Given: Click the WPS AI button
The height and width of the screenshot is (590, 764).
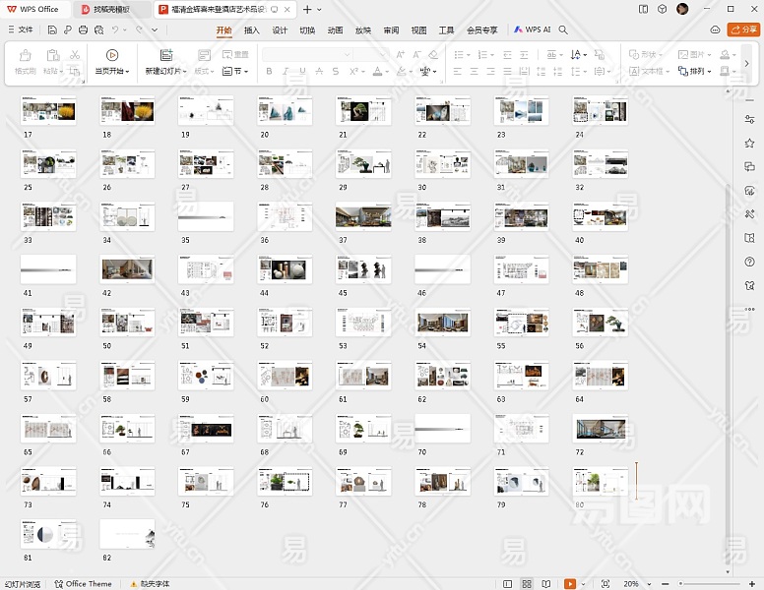Looking at the screenshot, I should pyautogui.click(x=533, y=30).
